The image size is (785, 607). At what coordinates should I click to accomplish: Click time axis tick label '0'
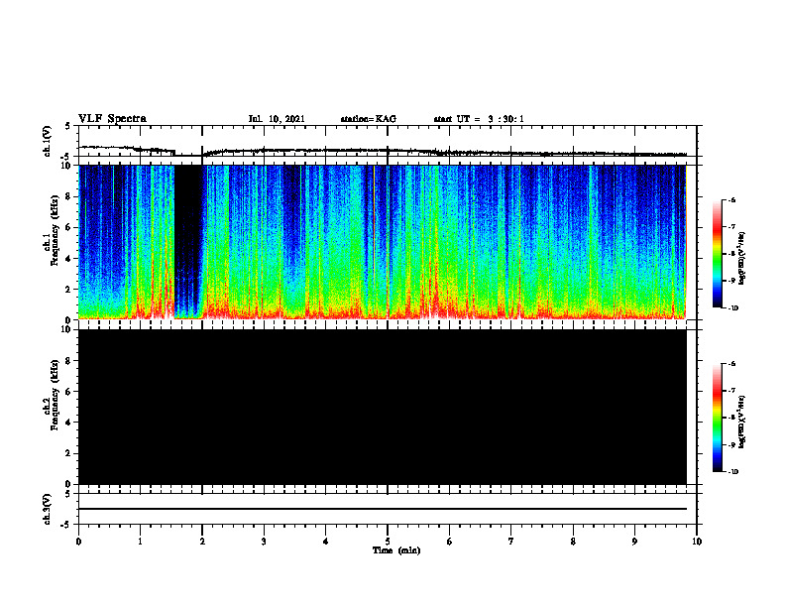78,541
